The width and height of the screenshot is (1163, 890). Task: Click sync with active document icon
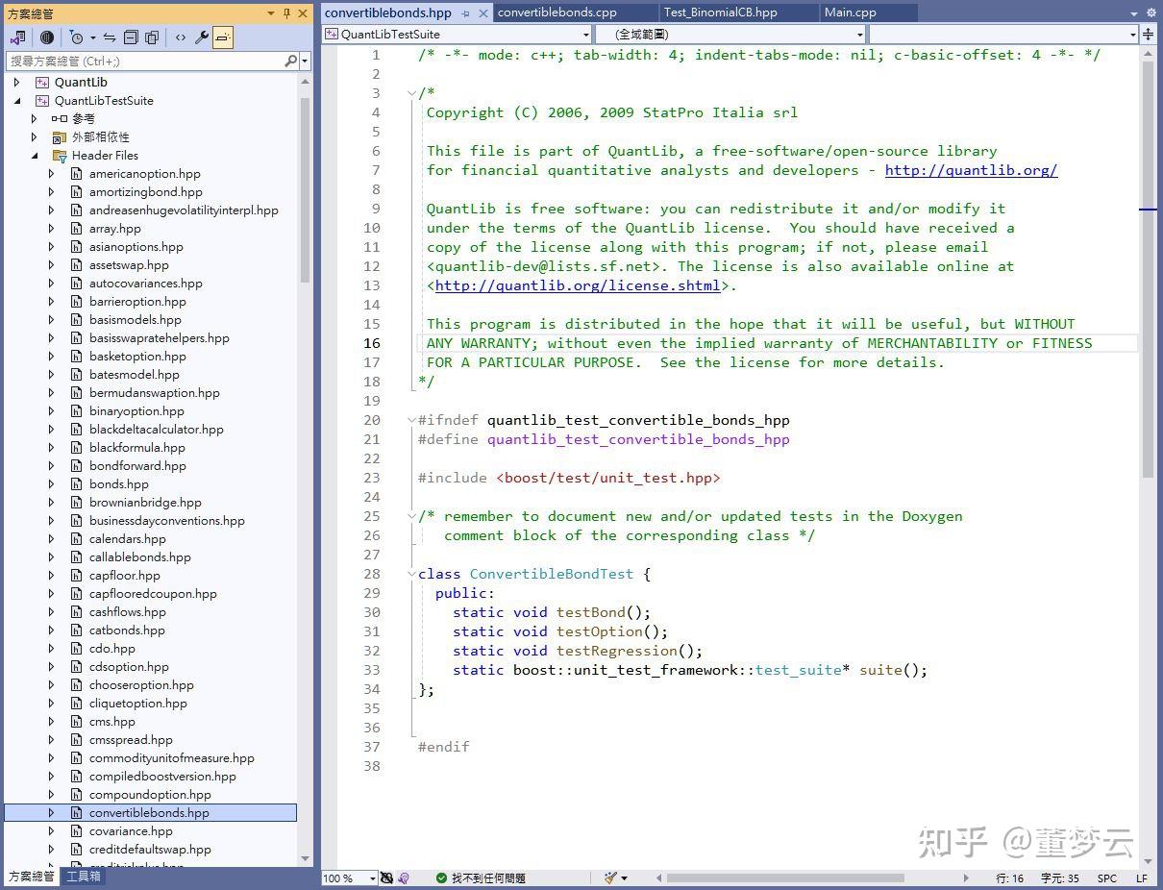(110, 37)
